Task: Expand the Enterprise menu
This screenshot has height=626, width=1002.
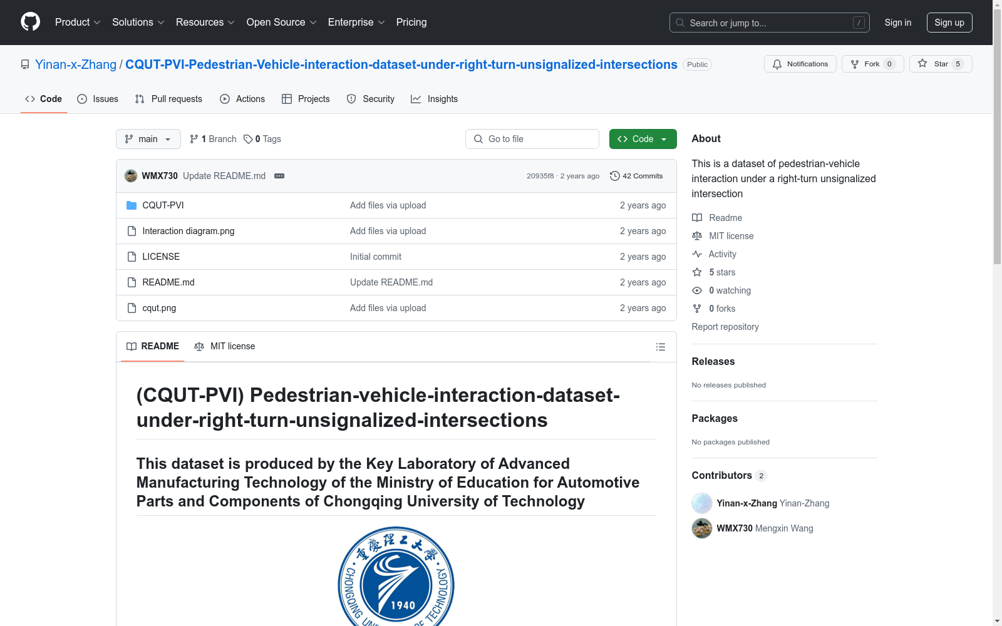Action: pyautogui.click(x=356, y=23)
